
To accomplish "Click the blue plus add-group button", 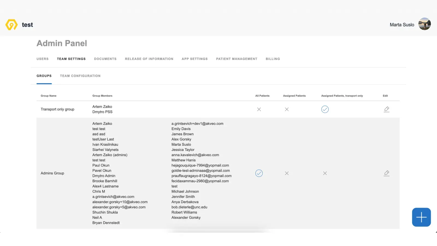I will click(x=421, y=217).
